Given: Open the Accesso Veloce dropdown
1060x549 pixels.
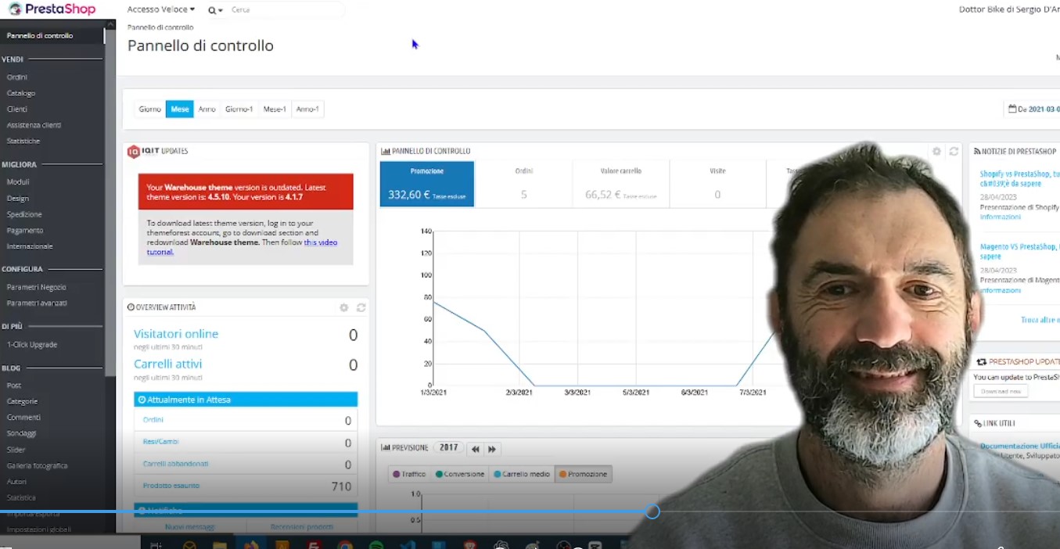Looking at the screenshot, I should pyautogui.click(x=161, y=9).
